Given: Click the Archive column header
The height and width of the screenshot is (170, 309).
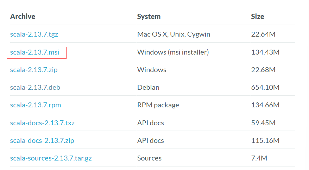Looking at the screenshot, I should coord(23,17).
